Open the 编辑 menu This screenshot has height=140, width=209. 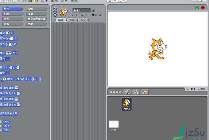(54, 1)
